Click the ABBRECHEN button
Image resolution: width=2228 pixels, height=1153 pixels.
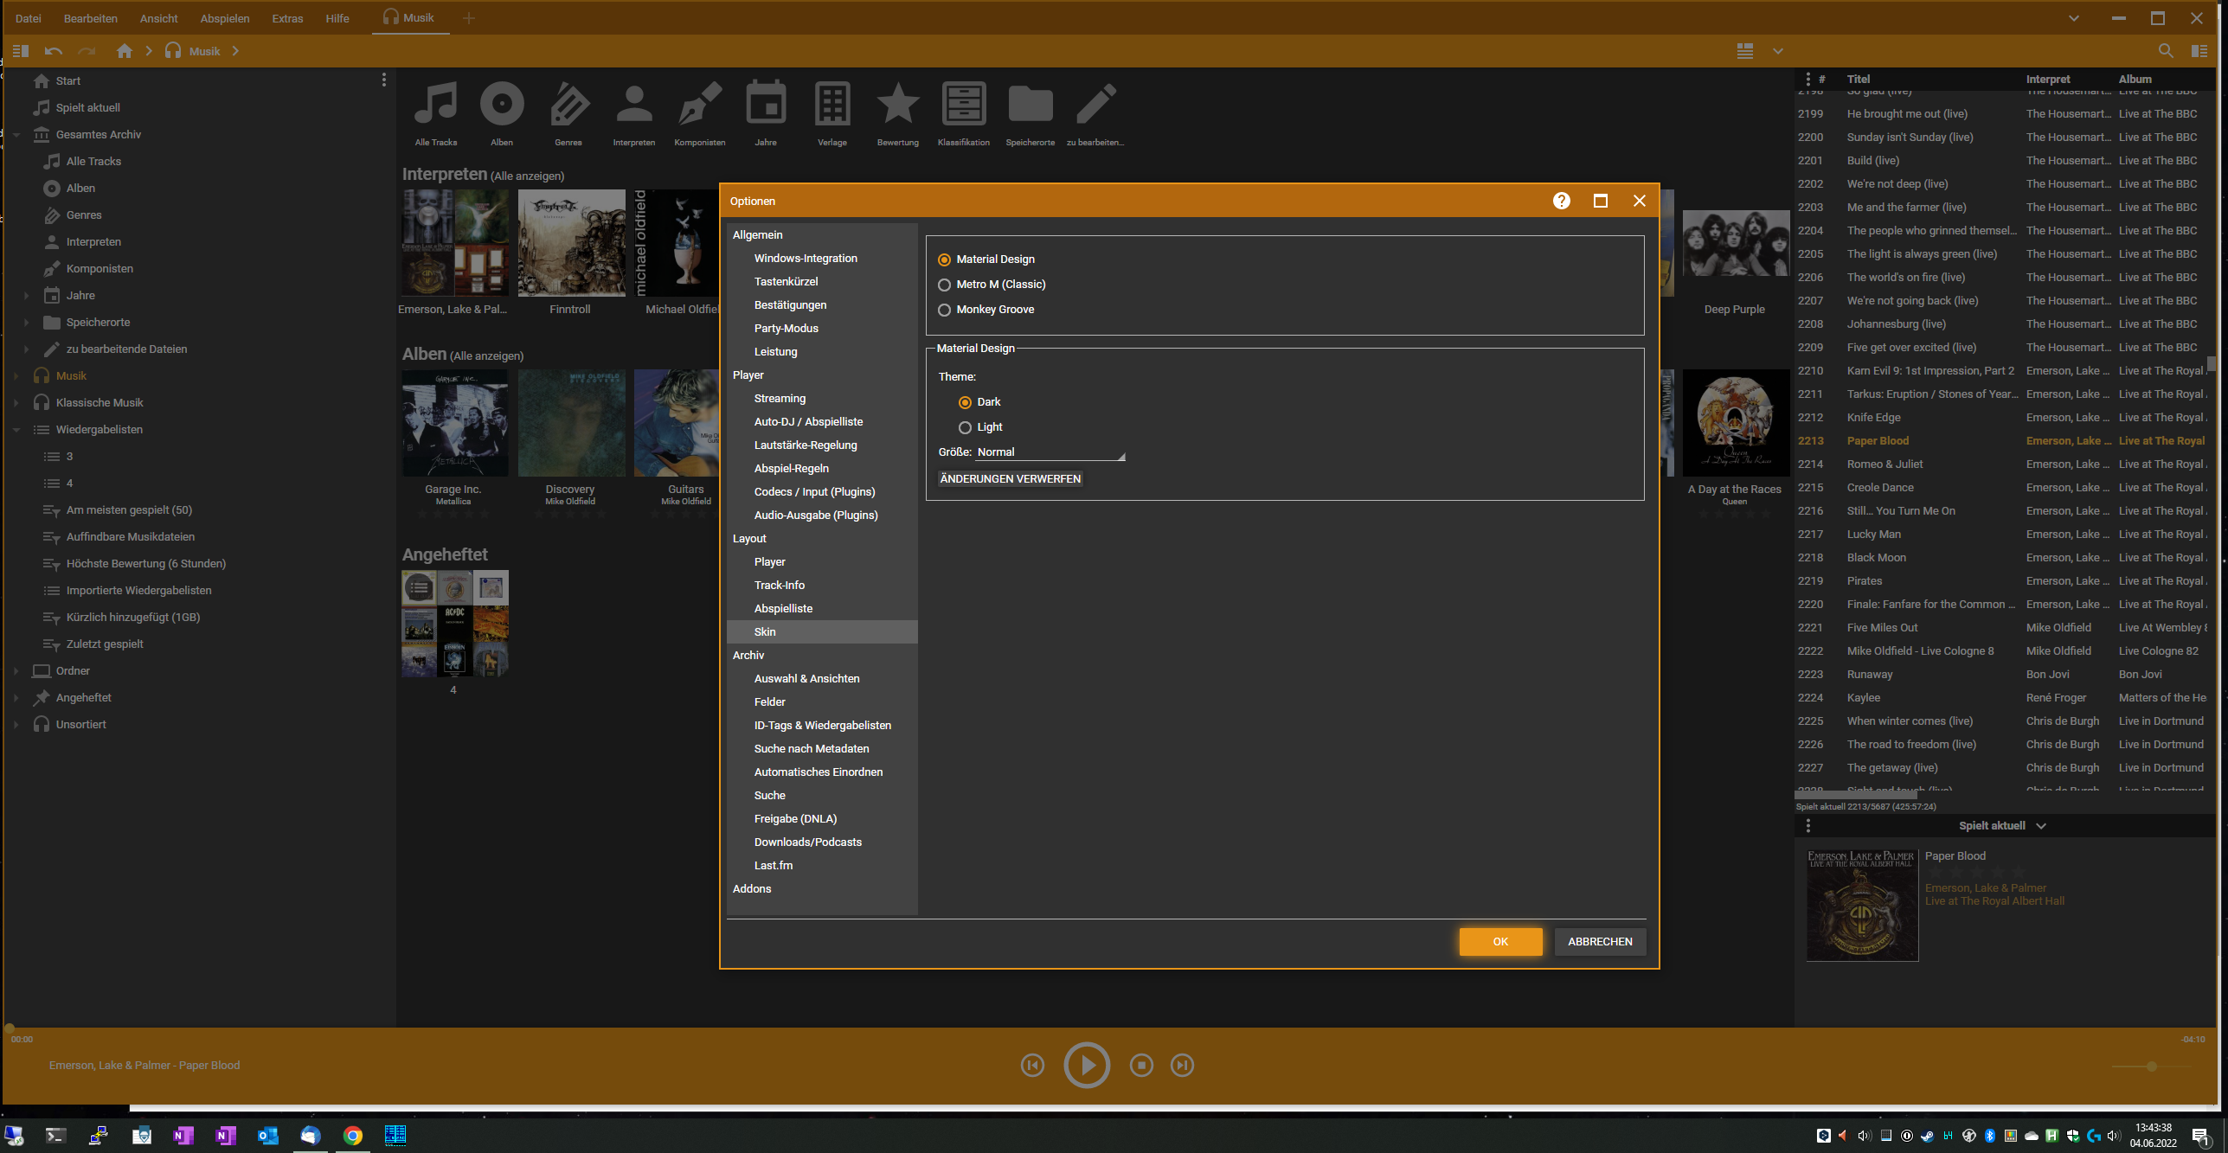pyautogui.click(x=1600, y=942)
